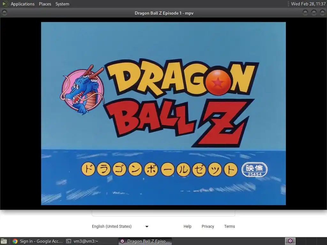Switch to the Sign in - Google Account Chrome window

pos(38,241)
